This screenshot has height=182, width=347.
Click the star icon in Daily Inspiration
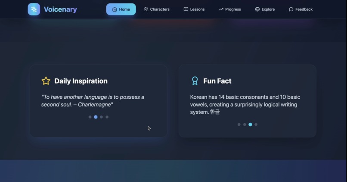click(x=46, y=81)
